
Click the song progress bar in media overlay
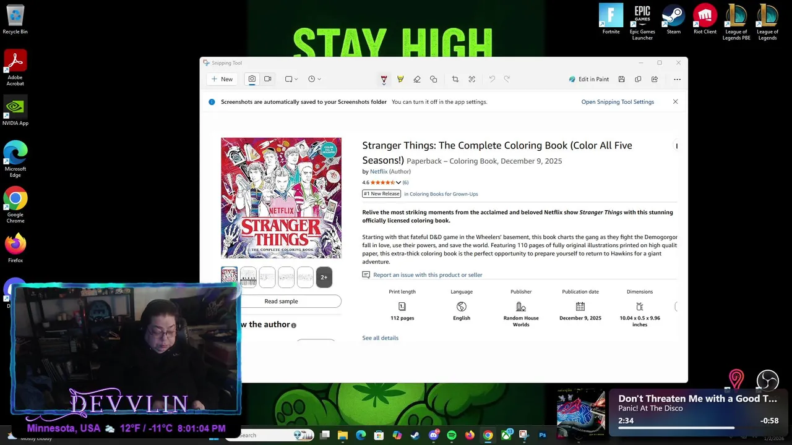point(698,428)
